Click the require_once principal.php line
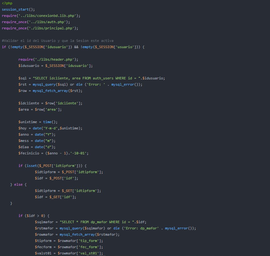Viewport: 270px width, 256px height. point(40,28)
